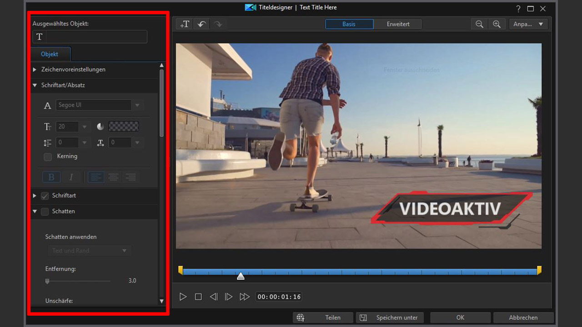
Task: Click the stop playback button
Action: [198, 297]
